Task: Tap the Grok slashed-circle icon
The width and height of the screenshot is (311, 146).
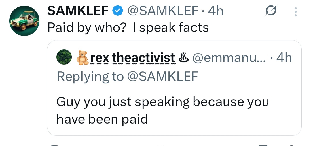Action: (270, 11)
